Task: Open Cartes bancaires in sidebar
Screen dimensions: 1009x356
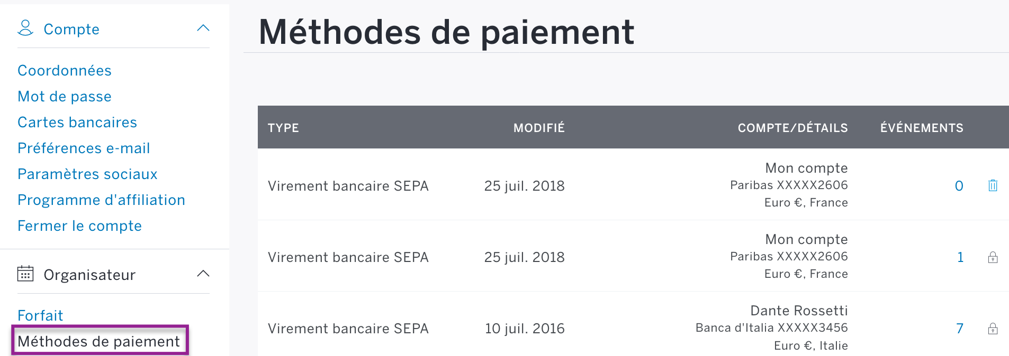Action: tap(77, 122)
